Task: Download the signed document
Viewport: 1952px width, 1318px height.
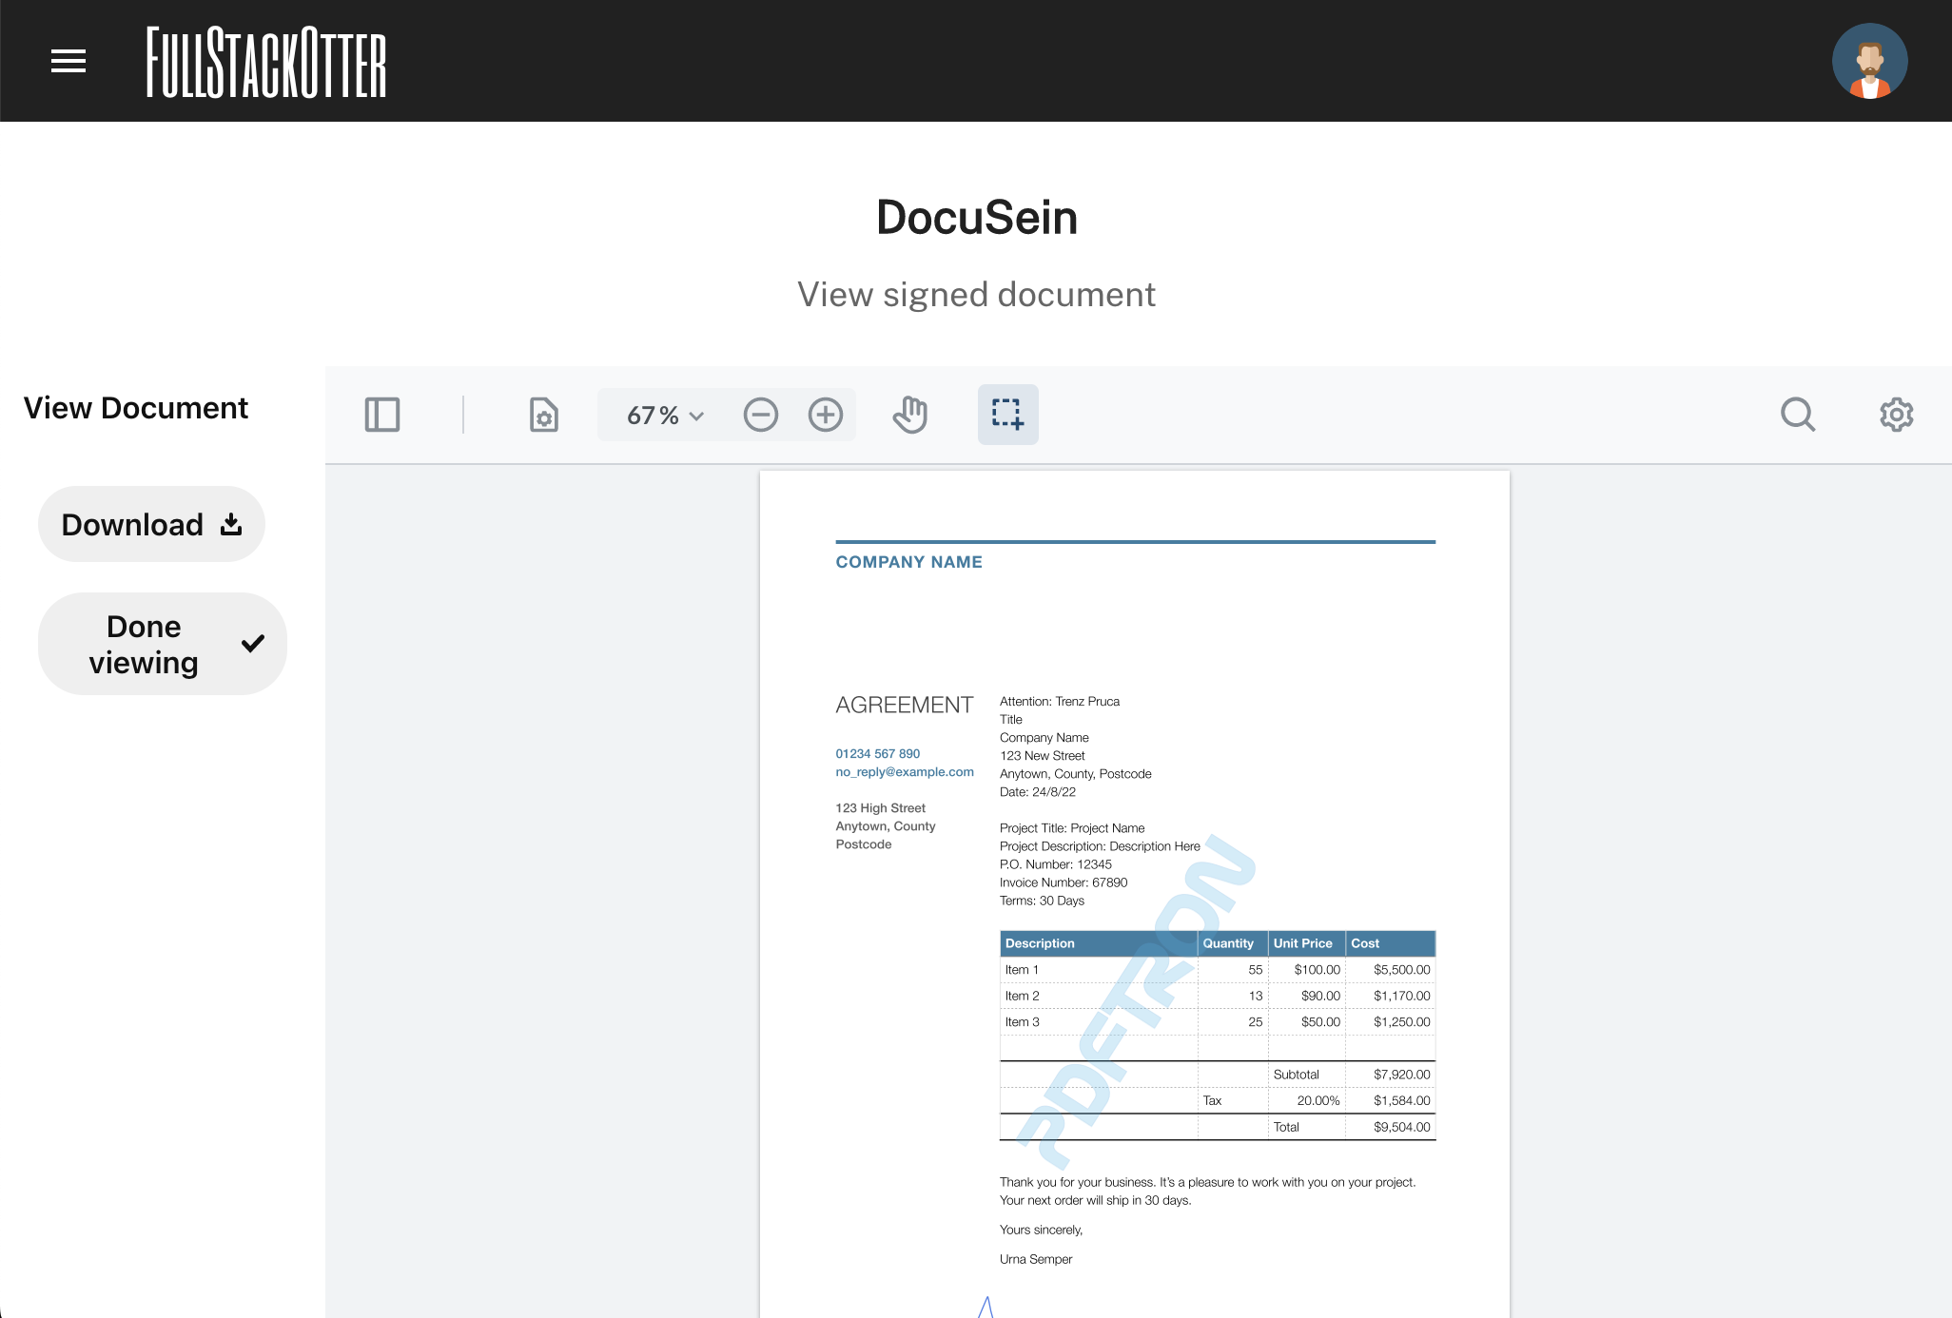Action: tap(150, 523)
